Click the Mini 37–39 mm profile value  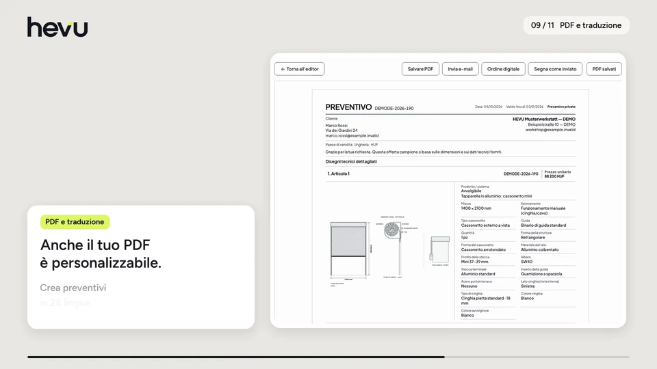(x=475, y=262)
